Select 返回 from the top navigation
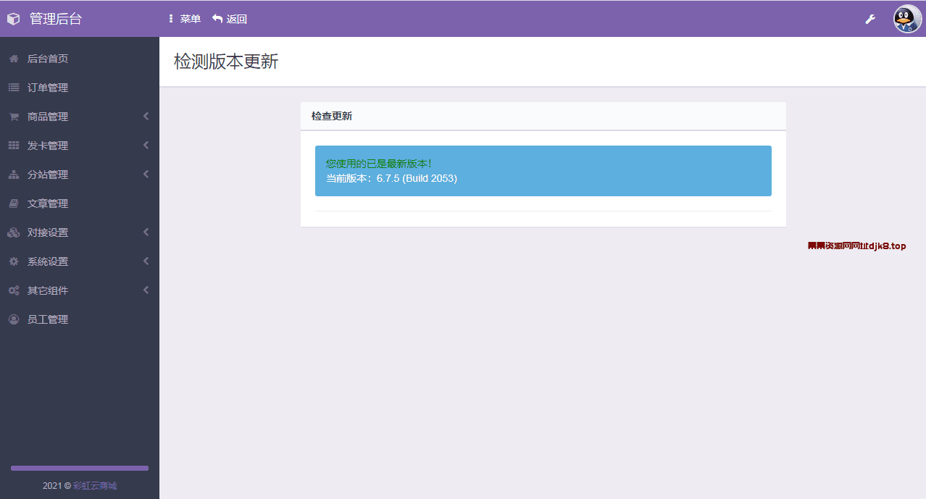The image size is (926, 499). pos(230,19)
